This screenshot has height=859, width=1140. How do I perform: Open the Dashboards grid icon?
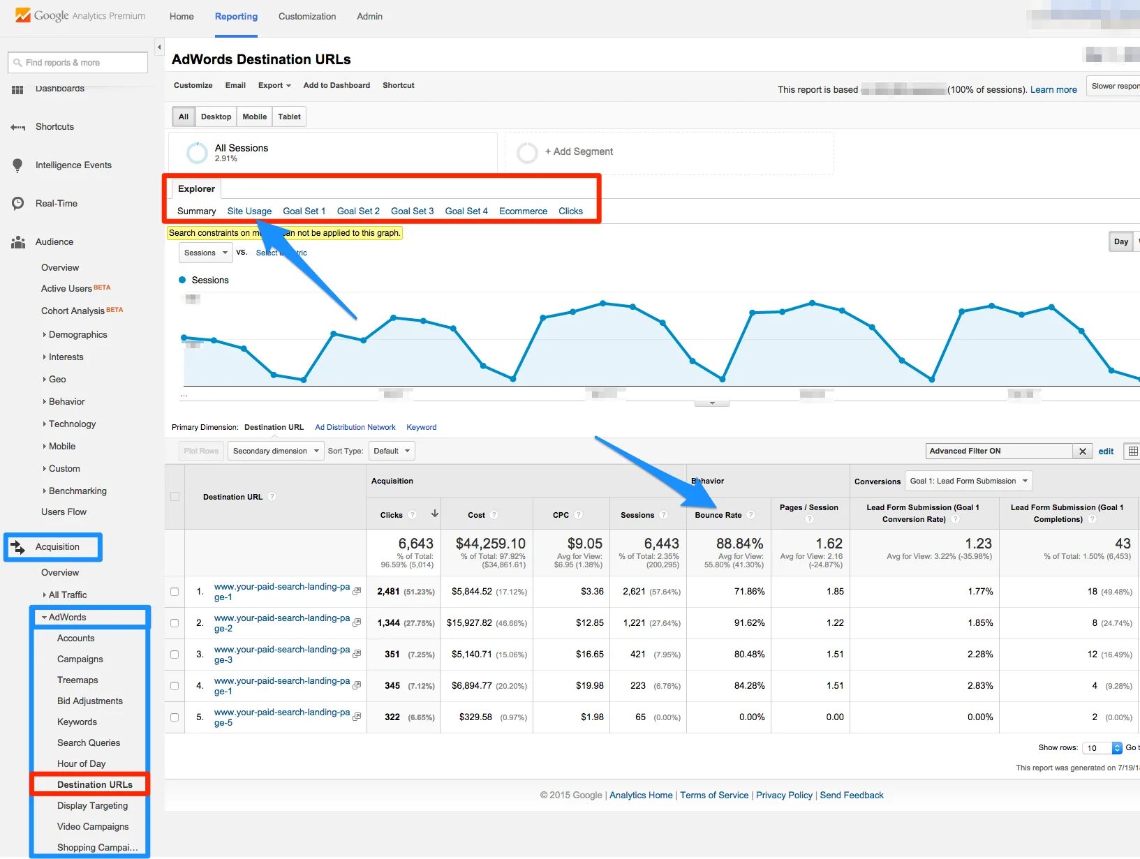click(17, 89)
